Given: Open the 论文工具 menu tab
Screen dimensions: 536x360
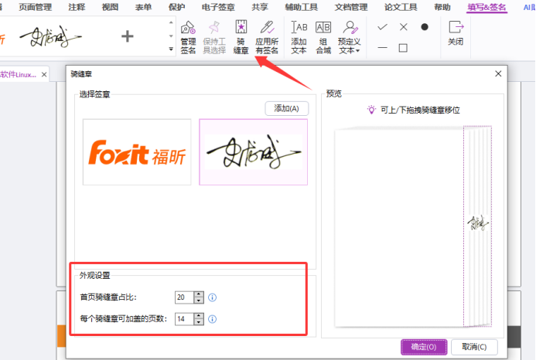Looking at the screenshot, I should 401,7.
